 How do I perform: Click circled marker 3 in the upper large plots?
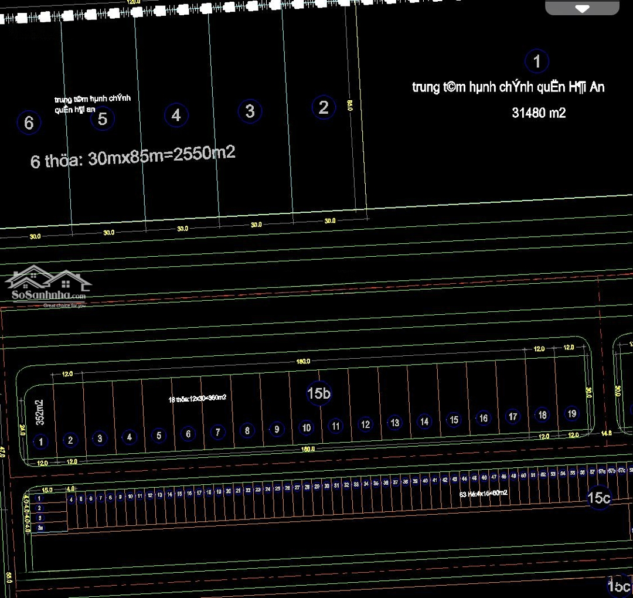pyautogui.click(x=250, y=111)
